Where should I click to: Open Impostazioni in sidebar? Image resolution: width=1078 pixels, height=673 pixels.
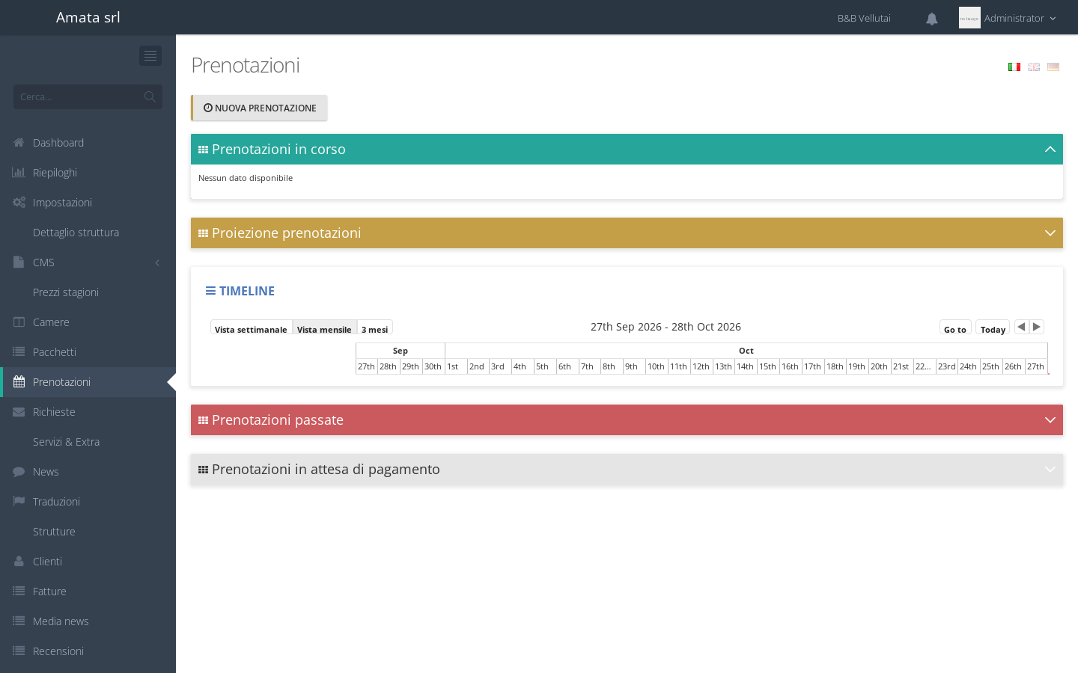tap(88, 203)
